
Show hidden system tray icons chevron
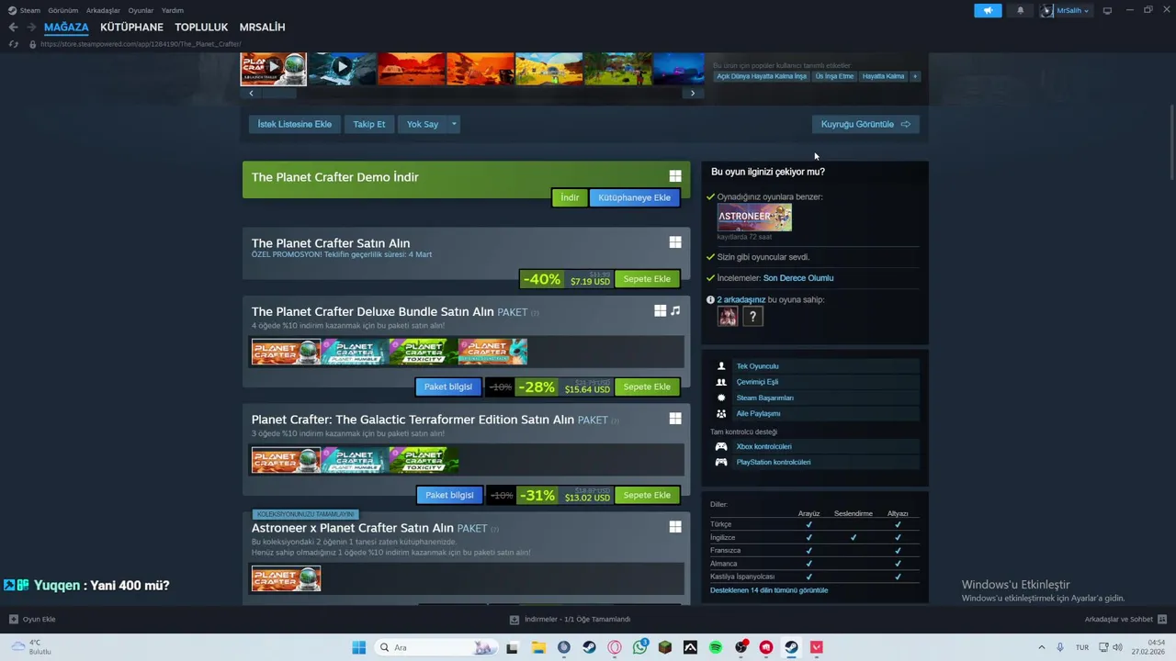pos(1041,647)
